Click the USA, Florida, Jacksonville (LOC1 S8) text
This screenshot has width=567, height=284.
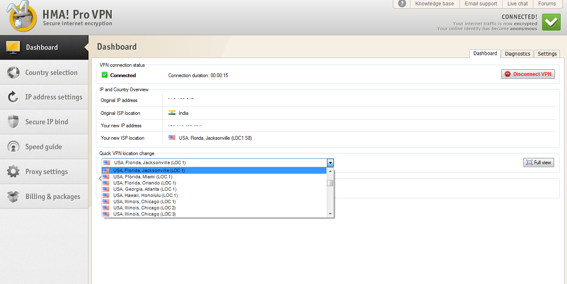(x=215, y=138)
